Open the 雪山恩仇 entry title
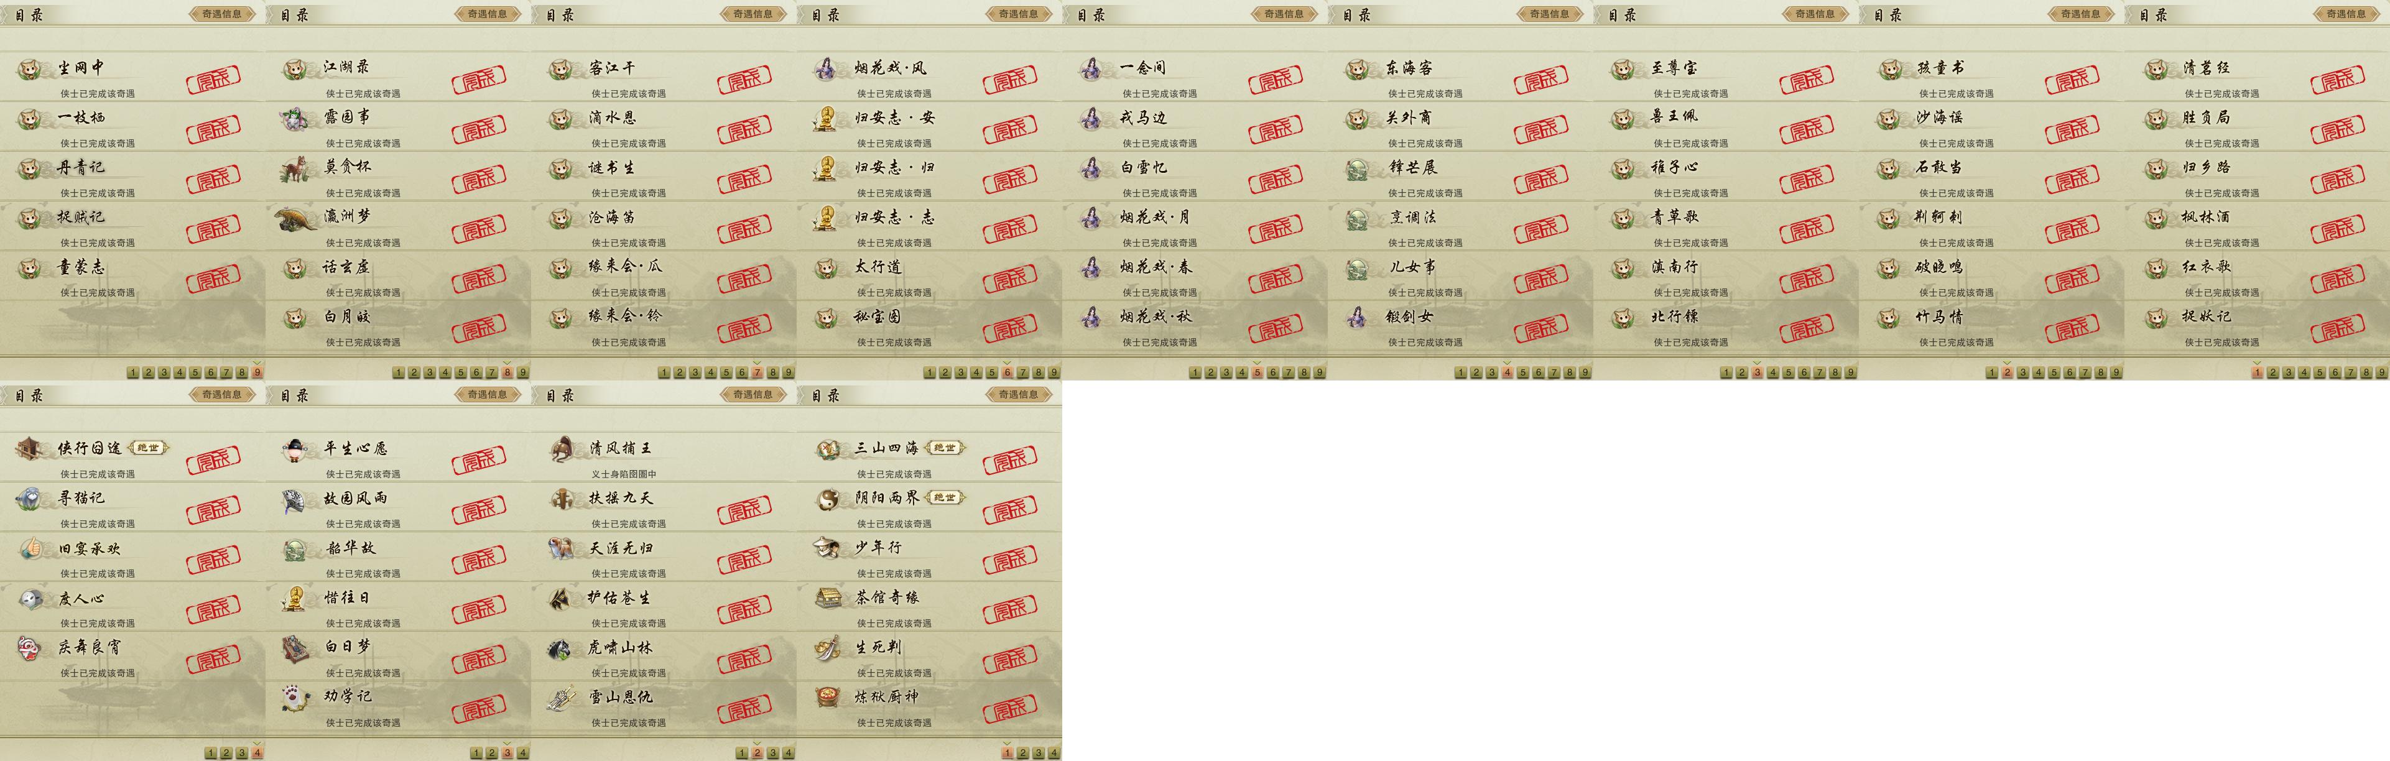The image size is (2390, 761). click(620, 697)
